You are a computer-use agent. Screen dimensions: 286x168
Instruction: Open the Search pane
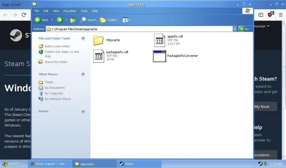point(88,20)
